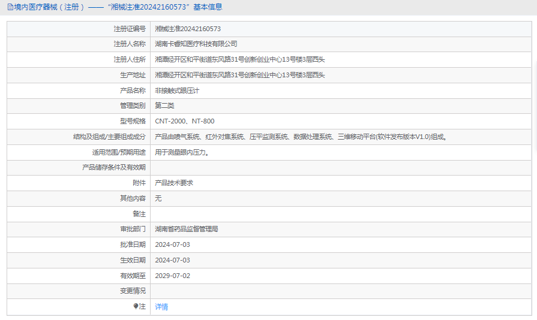Click the 注册人住所 address value
The width and height of the screenshot is (537, 320).
[x=240, y=59]
